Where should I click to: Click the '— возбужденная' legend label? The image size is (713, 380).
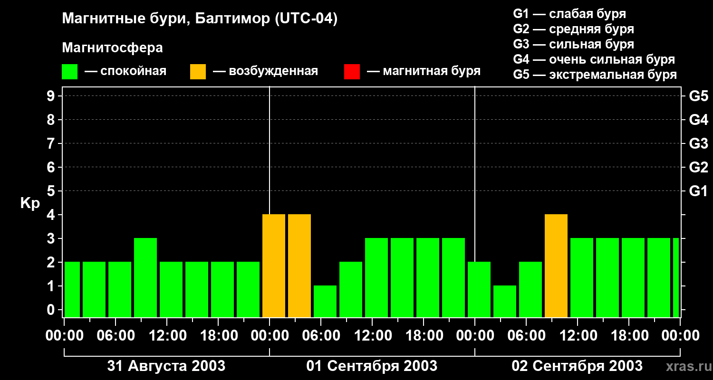coord(265,72)
